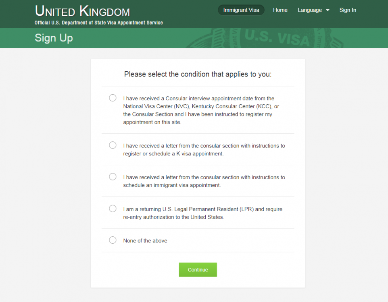Viewport: 388px width, 302px height.
Task: Select the None of the above radio button
Action: (113, 240)
